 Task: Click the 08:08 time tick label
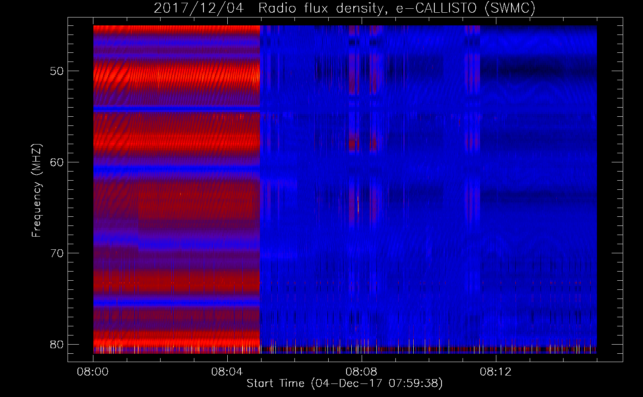coord(362,372)
